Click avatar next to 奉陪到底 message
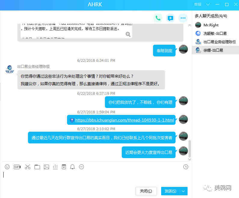 [x=183, y=49]
